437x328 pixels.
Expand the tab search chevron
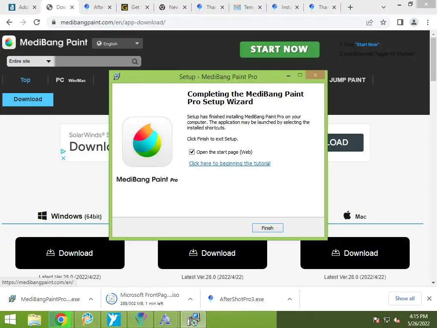coord(384,7)
